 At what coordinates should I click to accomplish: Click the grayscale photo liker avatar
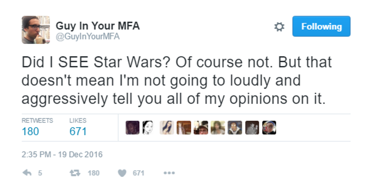click(x=252, y=128)
